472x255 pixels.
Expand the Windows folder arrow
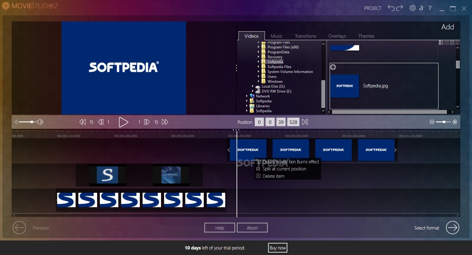click(258, 82)
